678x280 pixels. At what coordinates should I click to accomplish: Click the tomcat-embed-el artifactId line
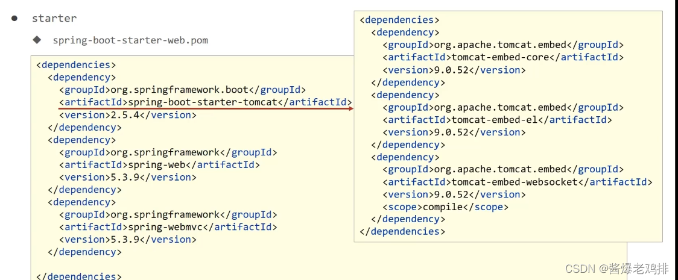click(x=497, y=119)
